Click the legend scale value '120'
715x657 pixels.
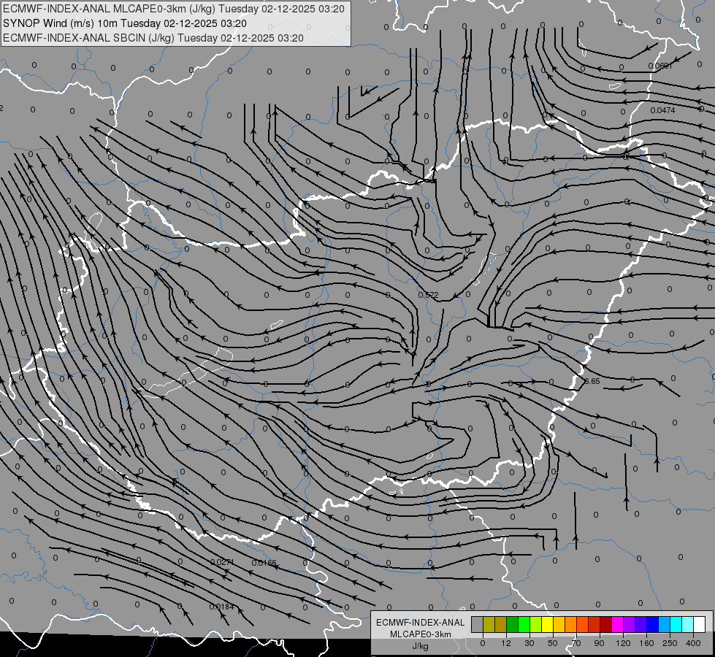tap(624, 643)
